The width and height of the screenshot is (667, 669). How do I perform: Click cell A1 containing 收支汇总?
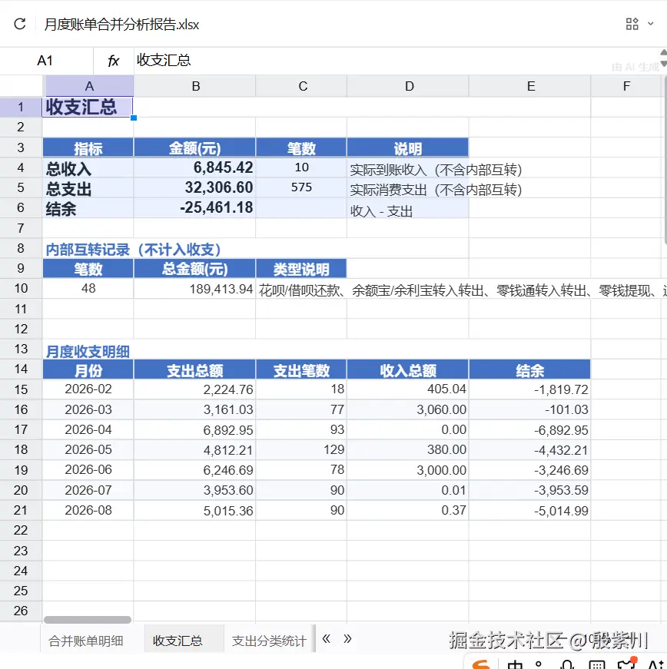coord(88,107)
